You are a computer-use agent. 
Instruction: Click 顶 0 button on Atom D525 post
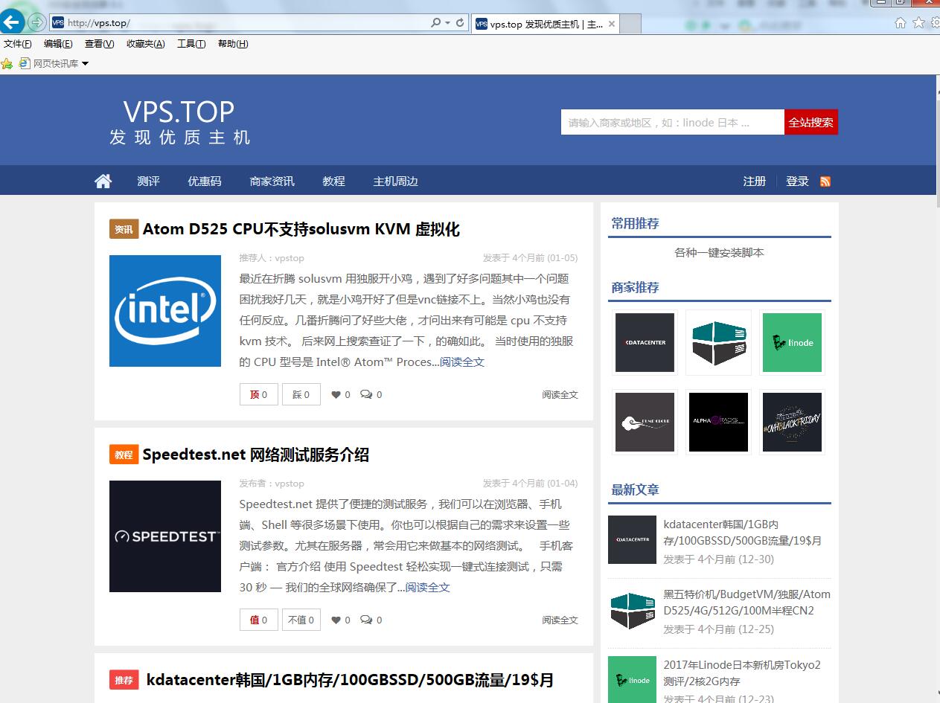point(259,394)
